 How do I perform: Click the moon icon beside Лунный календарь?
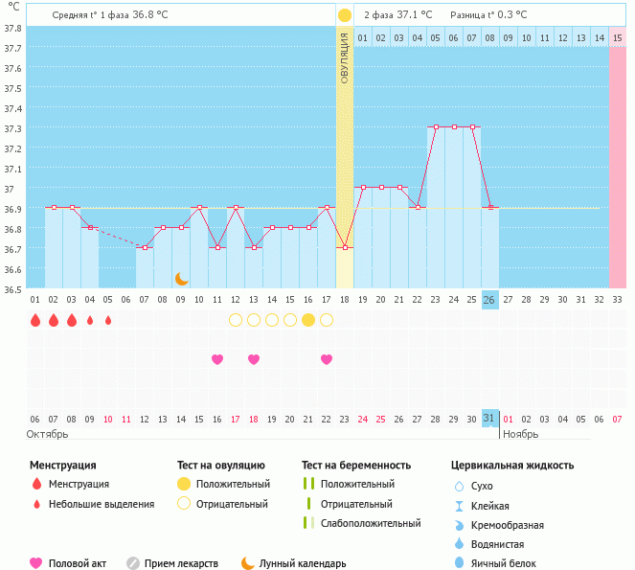pyautogui.click(x=248, y=563)
